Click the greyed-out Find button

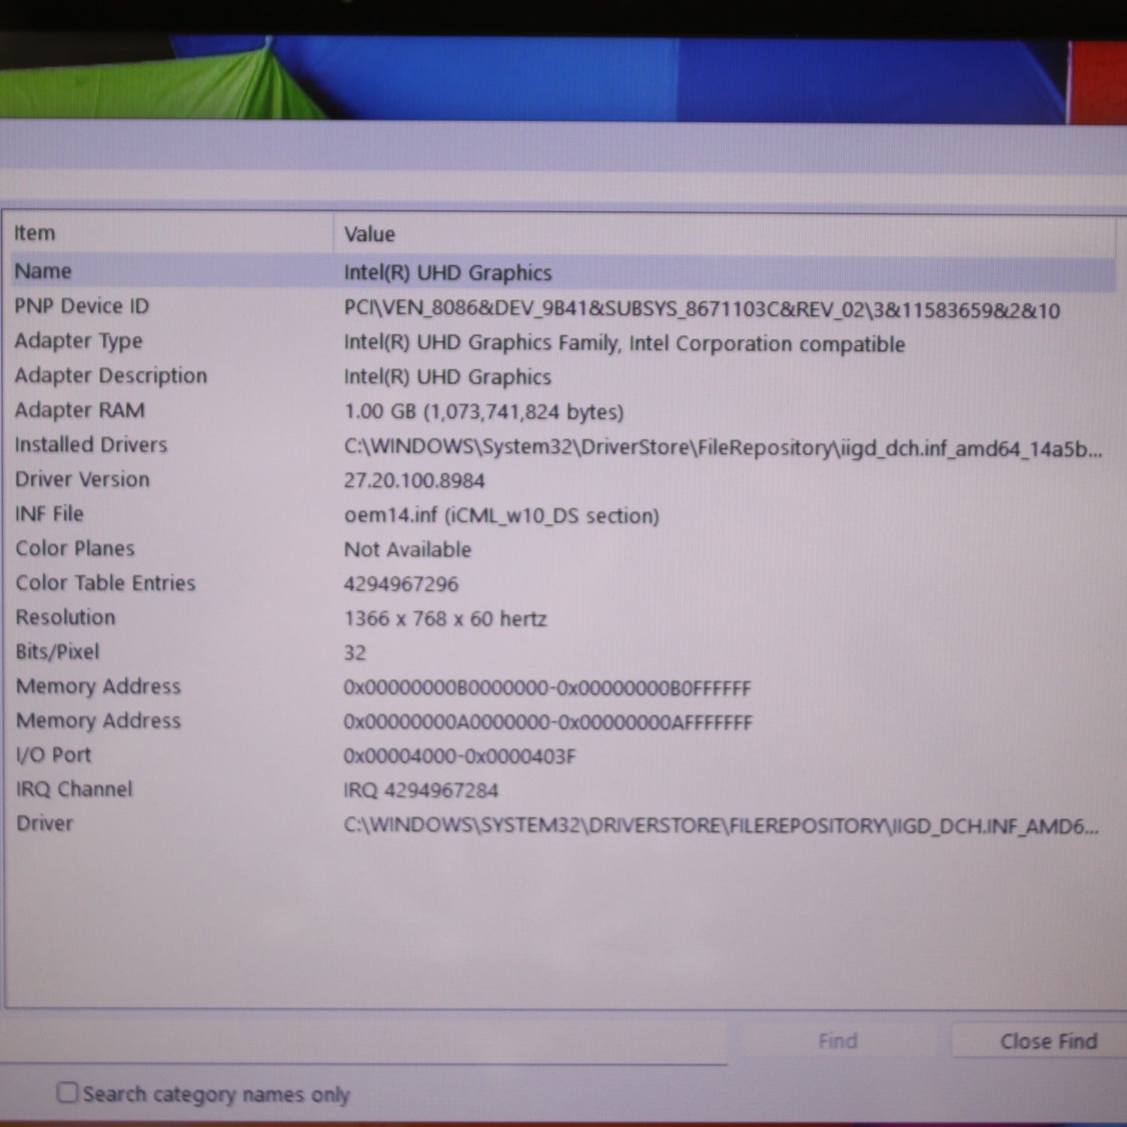[837, 1041]
